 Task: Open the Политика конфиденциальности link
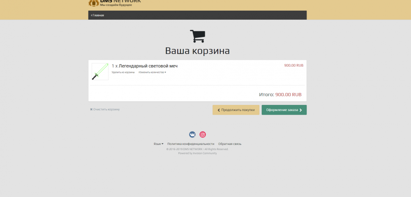click(191, 144)
